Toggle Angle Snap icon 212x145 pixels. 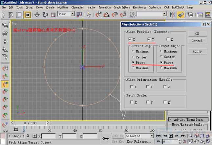(106, 14)
